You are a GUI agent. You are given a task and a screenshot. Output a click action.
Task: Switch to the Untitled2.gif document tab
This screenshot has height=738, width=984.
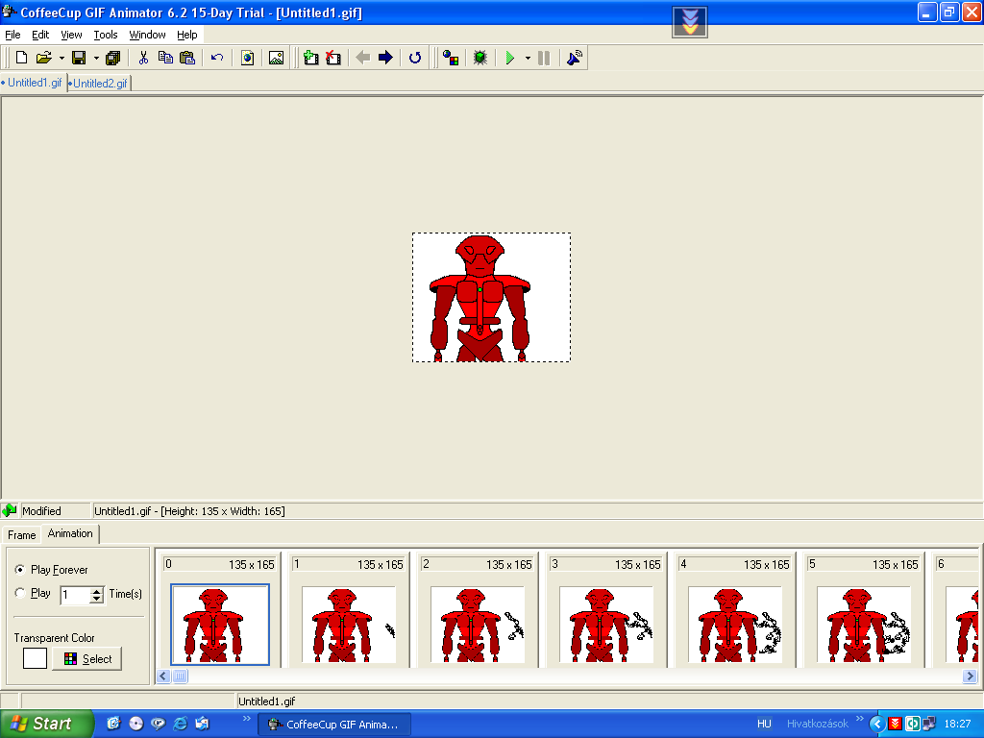(x=99, y=83)
